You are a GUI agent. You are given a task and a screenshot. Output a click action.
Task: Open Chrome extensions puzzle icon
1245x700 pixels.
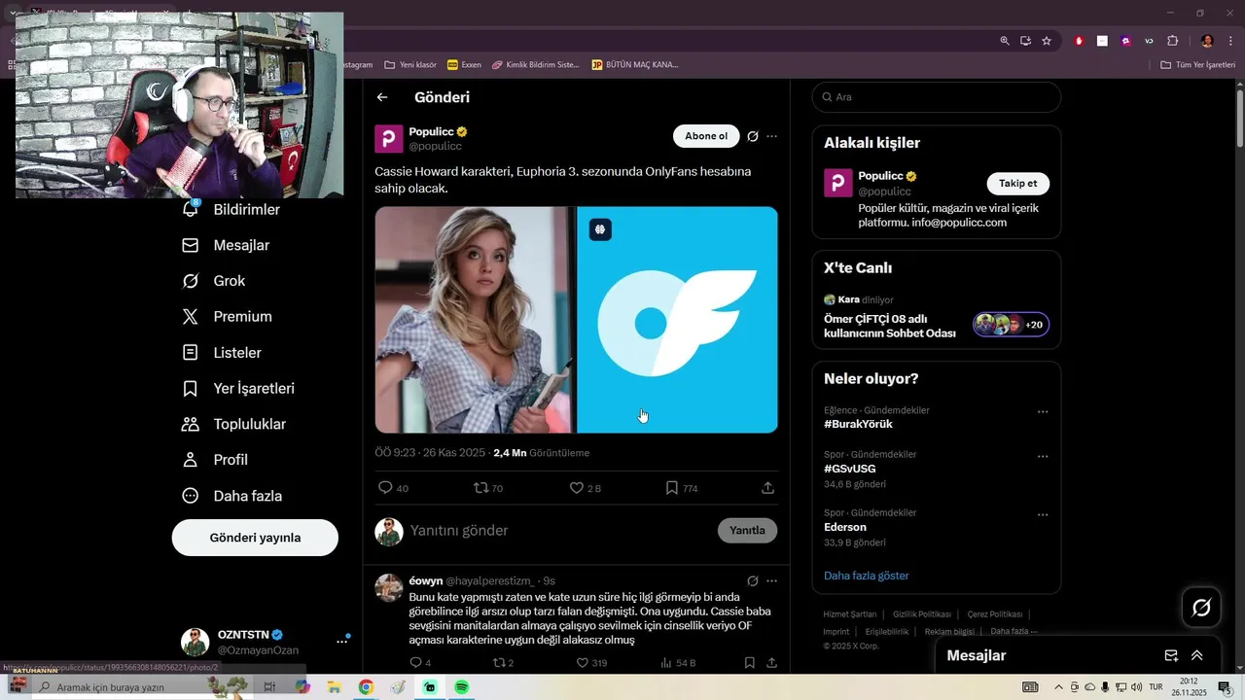tap(1172, 41)
